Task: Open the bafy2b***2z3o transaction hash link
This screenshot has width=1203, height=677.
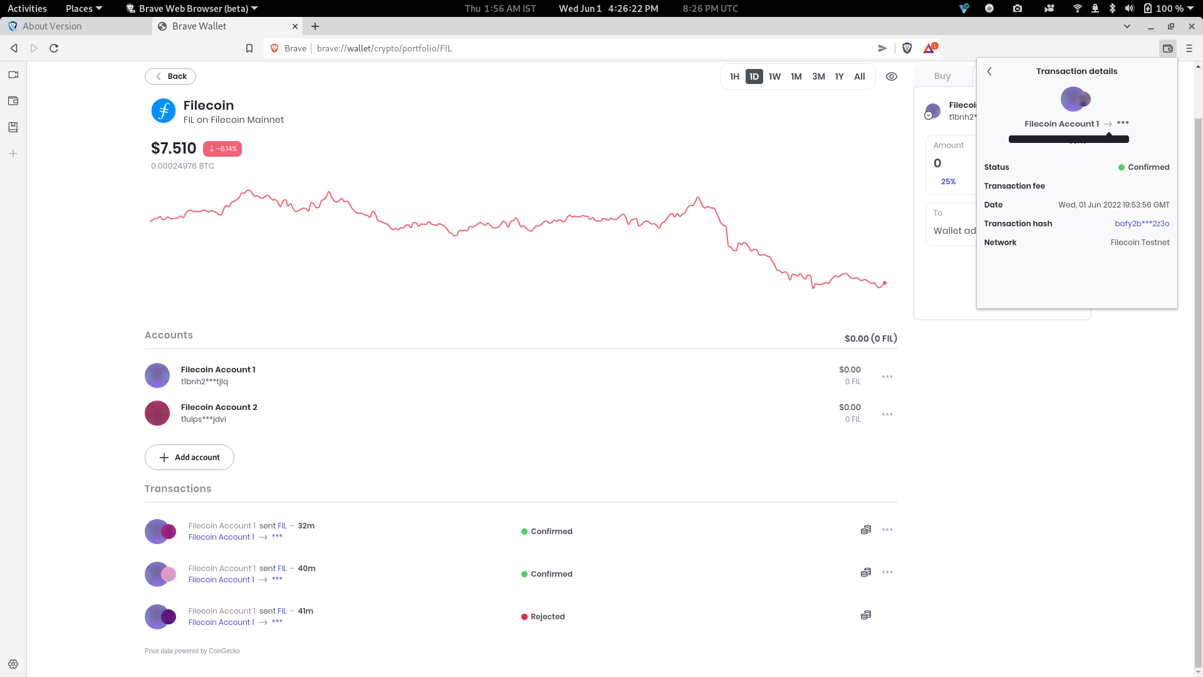Action: tap(1142, 223)
